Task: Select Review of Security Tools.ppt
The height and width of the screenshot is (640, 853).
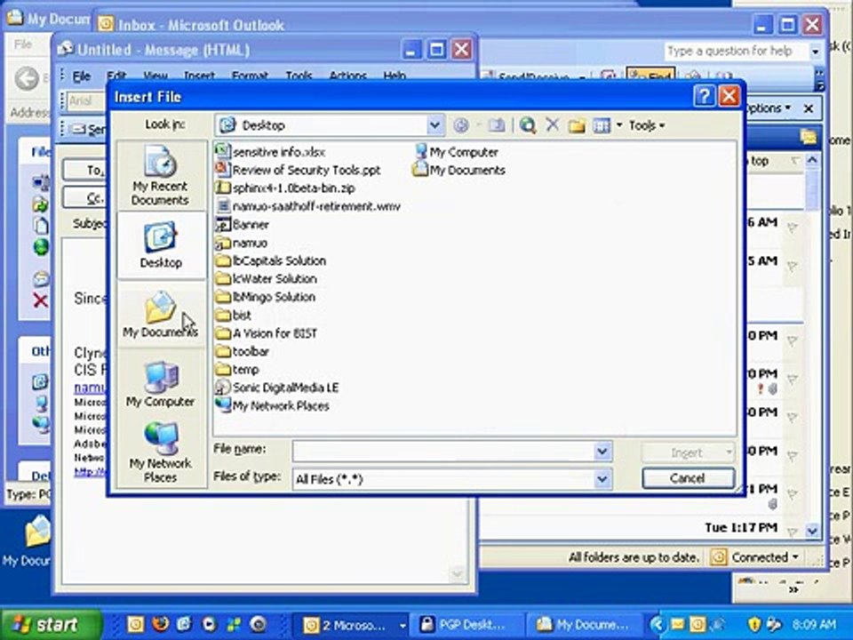Action: (x=299, y=170)
